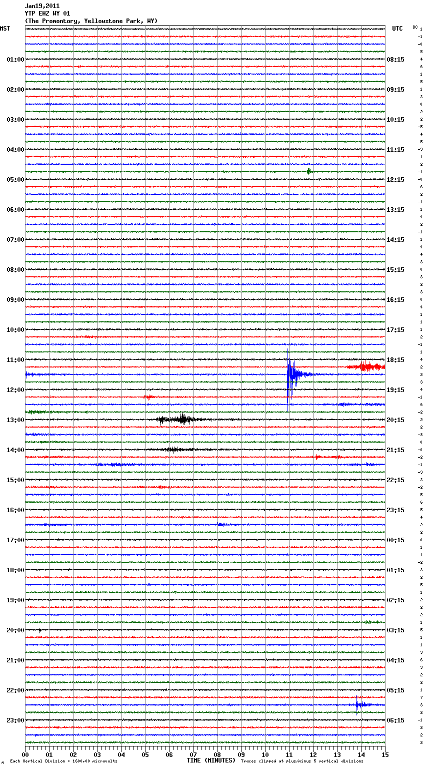425x768 pixels.
Task: Click the red burst at the end of the 11:15 trace
Action: (x=366, y=367)
